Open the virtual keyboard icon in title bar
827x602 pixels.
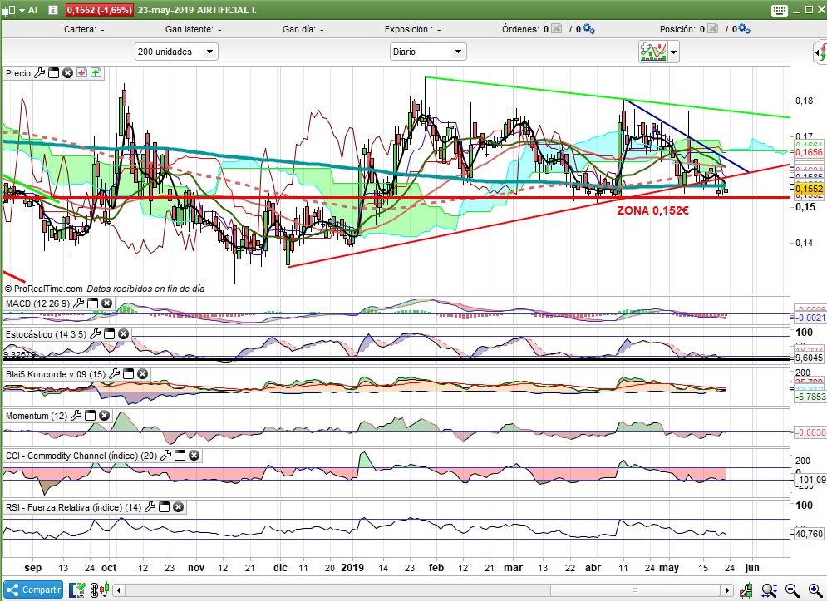[x=778, y=10]
